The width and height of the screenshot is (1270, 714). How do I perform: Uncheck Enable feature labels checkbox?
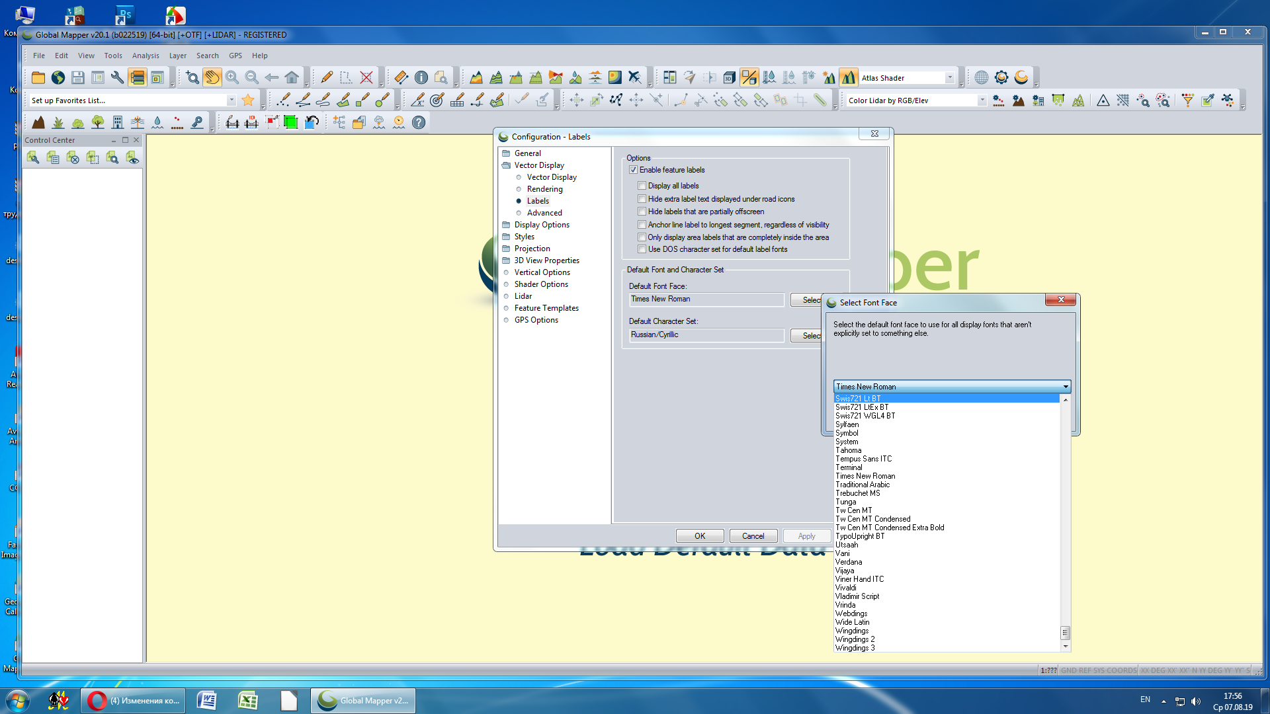point(633,170)
